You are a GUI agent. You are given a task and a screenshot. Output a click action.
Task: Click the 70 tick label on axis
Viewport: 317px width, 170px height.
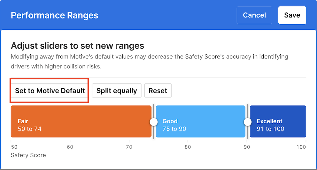[129, 147]
